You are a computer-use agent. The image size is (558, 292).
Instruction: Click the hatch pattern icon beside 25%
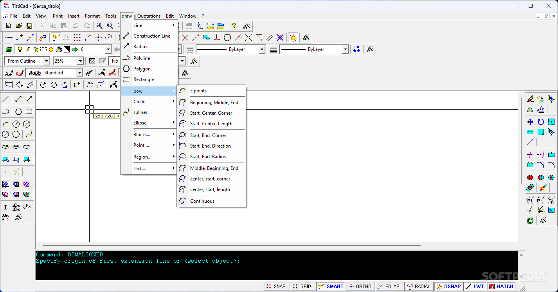[92, 61]
